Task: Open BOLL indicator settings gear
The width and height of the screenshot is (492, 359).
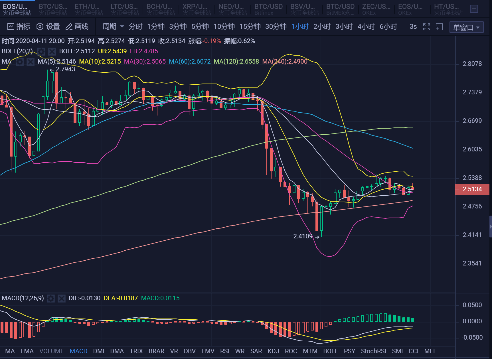Action: point(41,51)
